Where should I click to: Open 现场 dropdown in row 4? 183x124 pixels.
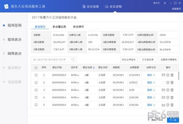[x=151, y=97]
